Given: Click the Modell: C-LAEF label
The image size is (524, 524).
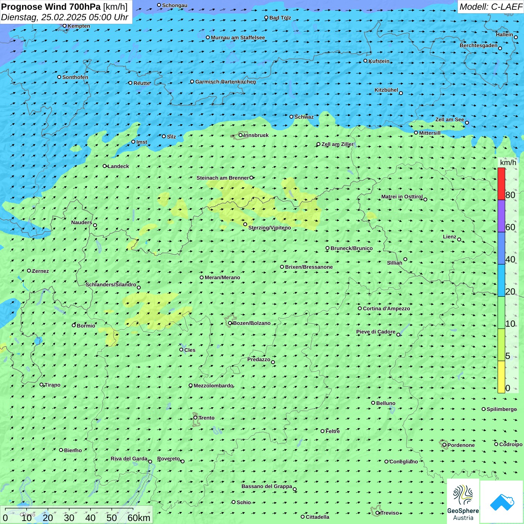Looking at the screenshot, I should [x=490, y=7].
